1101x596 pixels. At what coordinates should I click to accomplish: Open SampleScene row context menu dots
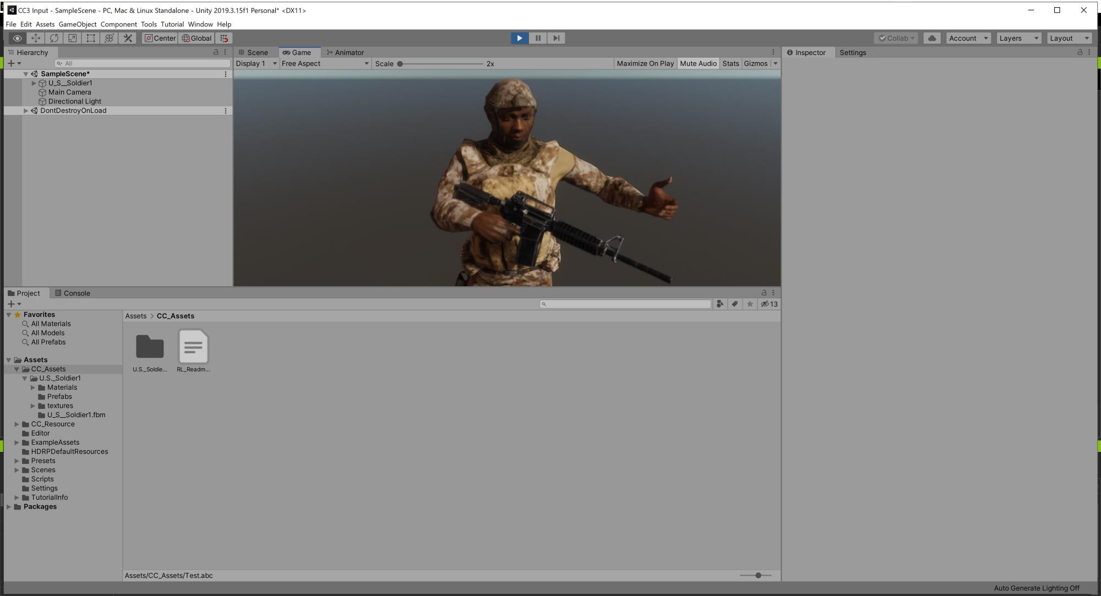[x=225, y=74]
